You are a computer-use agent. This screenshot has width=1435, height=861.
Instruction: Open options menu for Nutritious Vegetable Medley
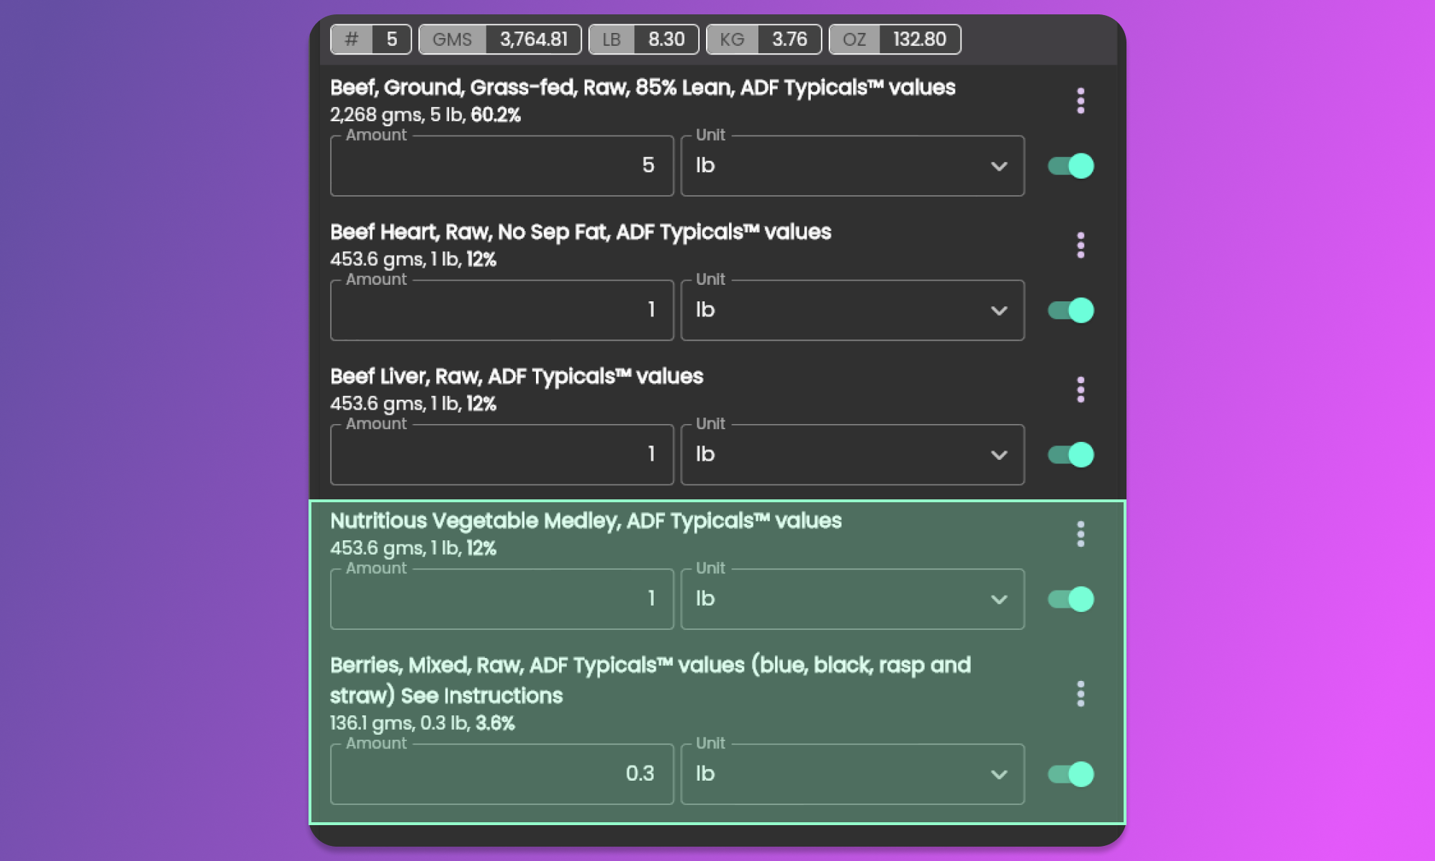[1081, 534]
